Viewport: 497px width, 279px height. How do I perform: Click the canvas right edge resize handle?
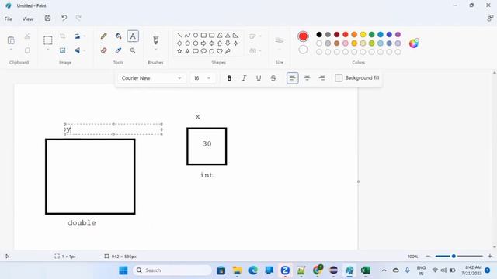coord(359,181)
